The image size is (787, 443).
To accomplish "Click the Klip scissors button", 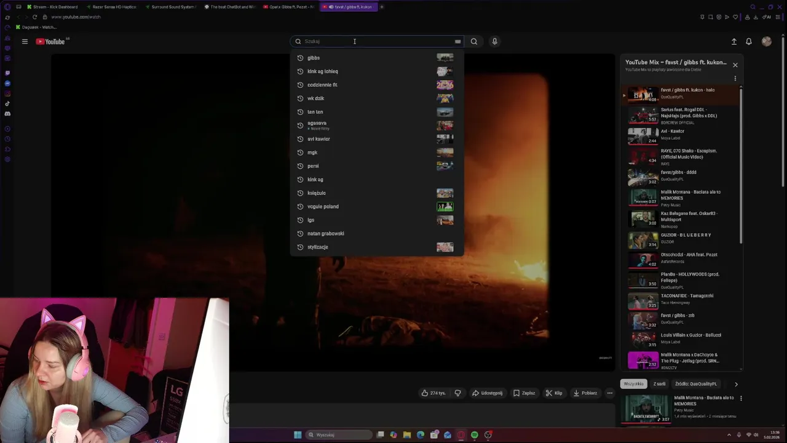I will click(x=554, y=393).
